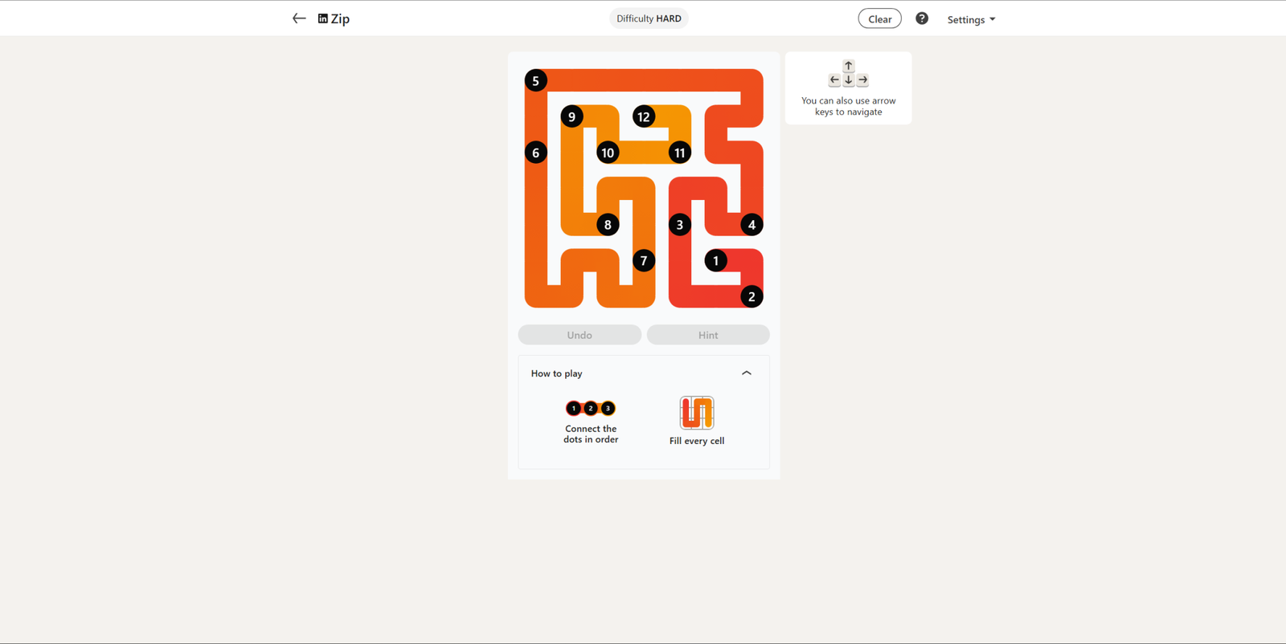The height and width of the screenshot is (644, 1286).
Task: Click the LinkedIn Zip logo icon
Action: 323,18
